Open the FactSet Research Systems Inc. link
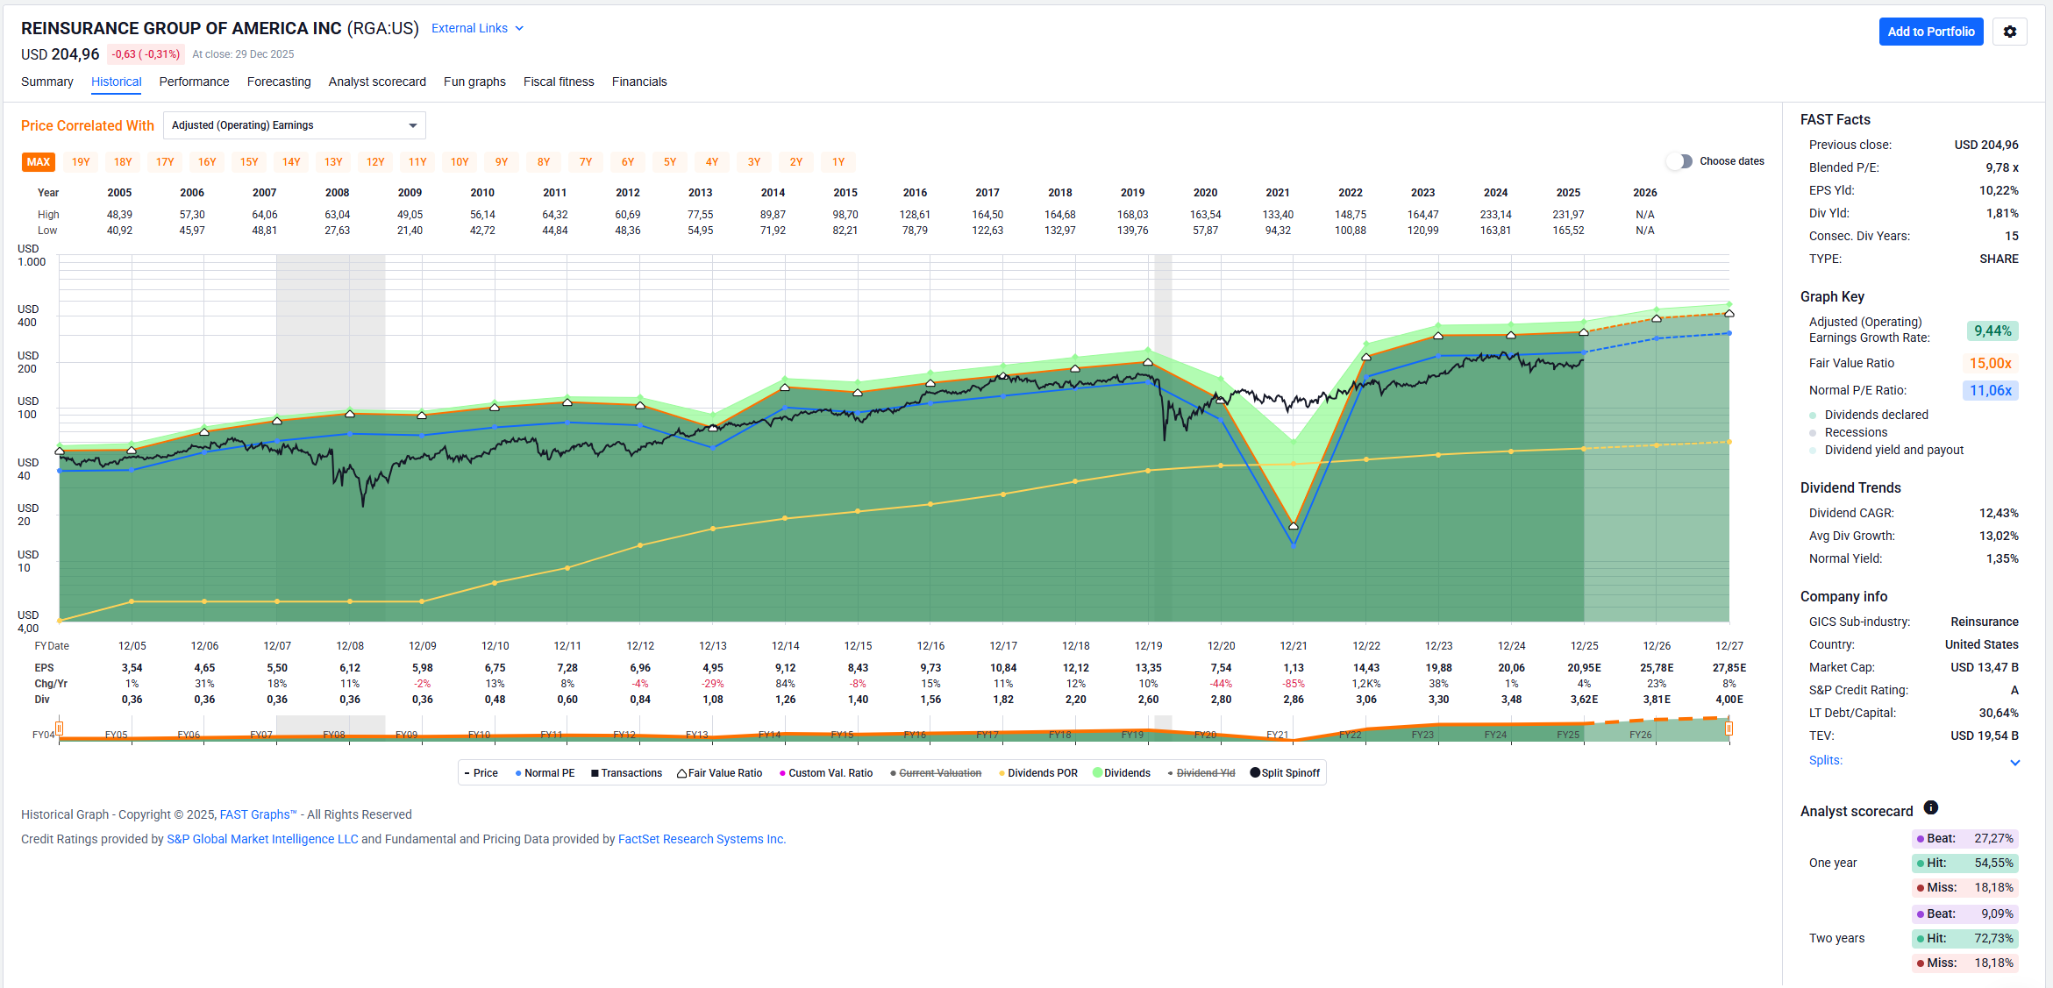The height and width of the screenshot is (988, 2053). pos(701,839)
